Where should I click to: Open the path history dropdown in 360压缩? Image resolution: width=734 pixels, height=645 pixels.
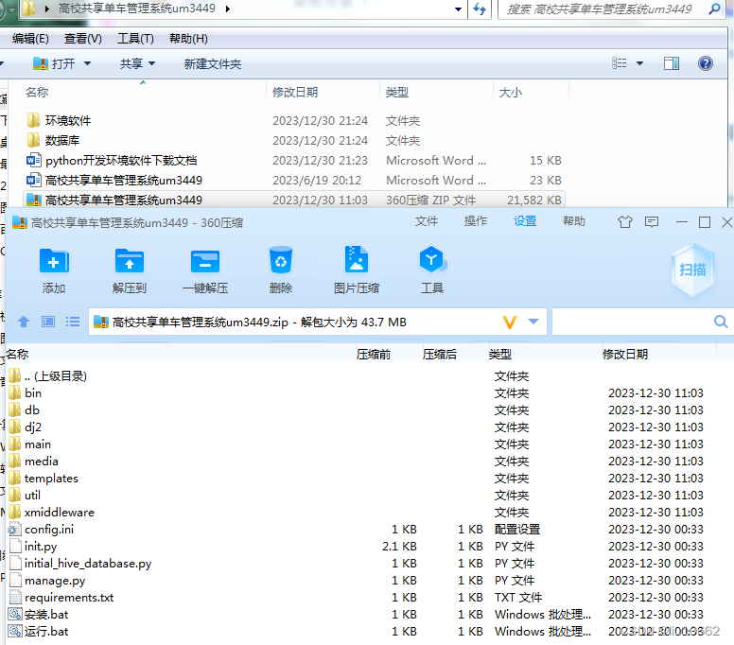[533, 322]
